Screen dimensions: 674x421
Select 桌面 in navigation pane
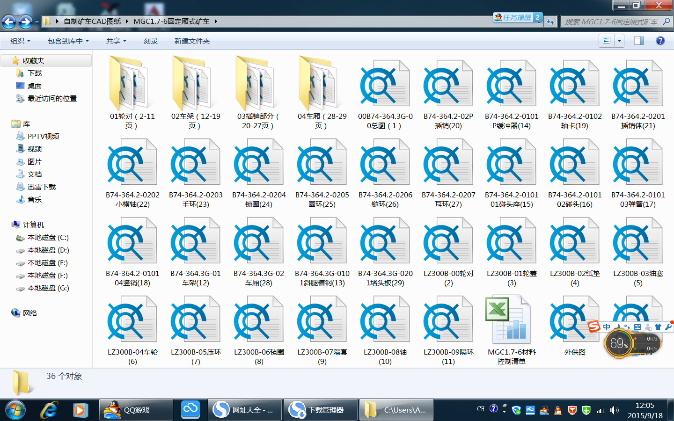click(x=35, y=86)
